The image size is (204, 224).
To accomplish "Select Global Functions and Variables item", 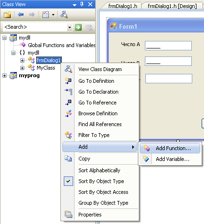I will point(61,45).
